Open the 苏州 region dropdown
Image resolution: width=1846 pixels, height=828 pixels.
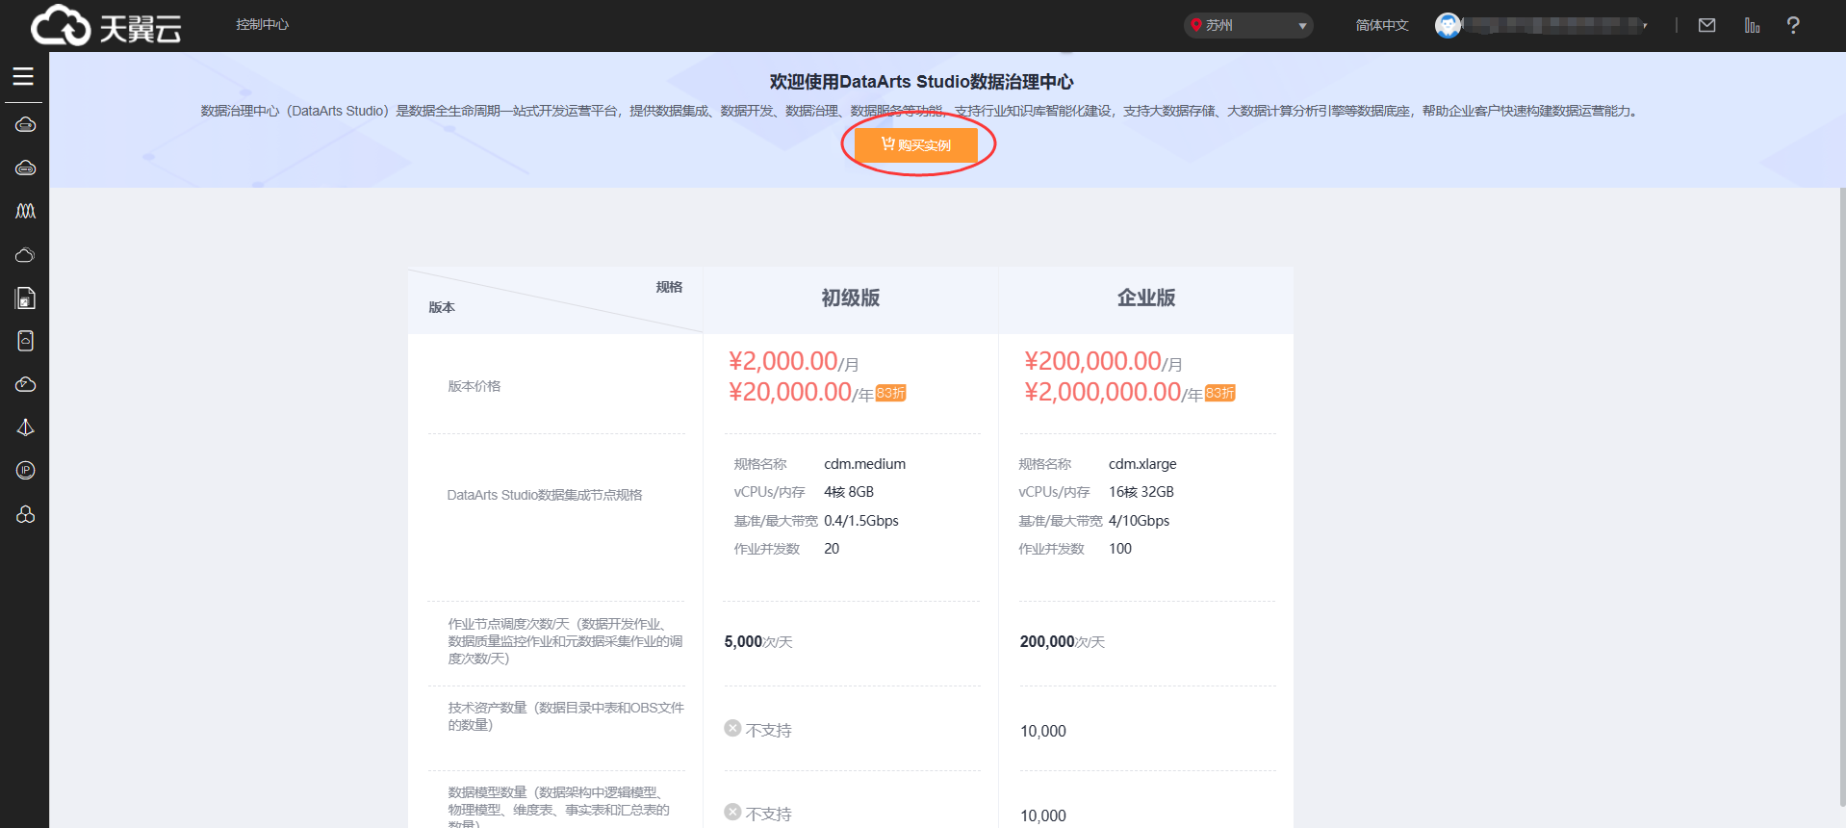point(1248,25)
